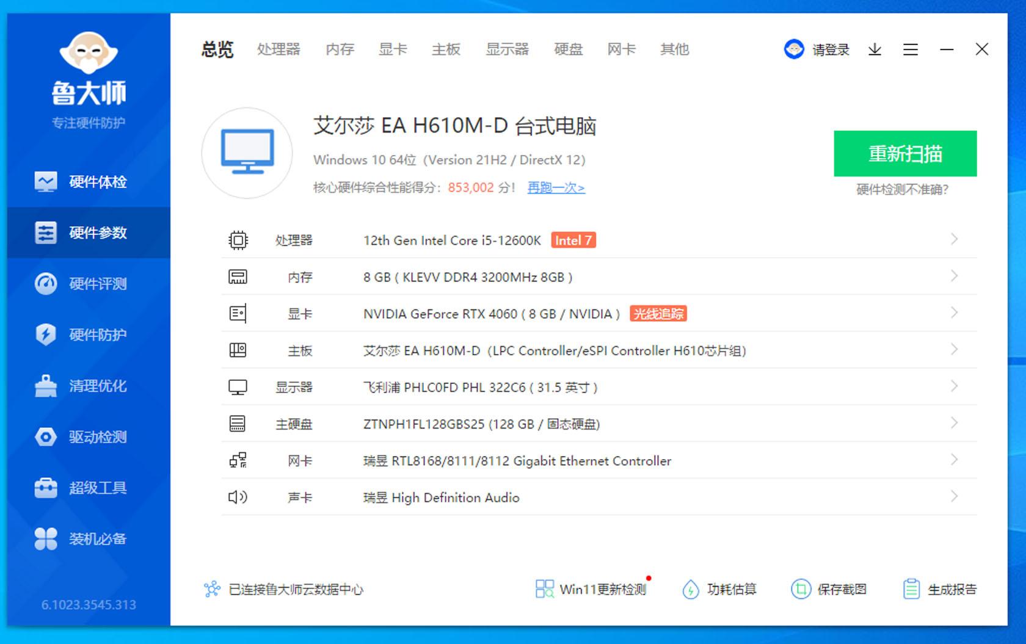Click the 光线追踪 badge
Screen dimensions: 1026x644
658,314
